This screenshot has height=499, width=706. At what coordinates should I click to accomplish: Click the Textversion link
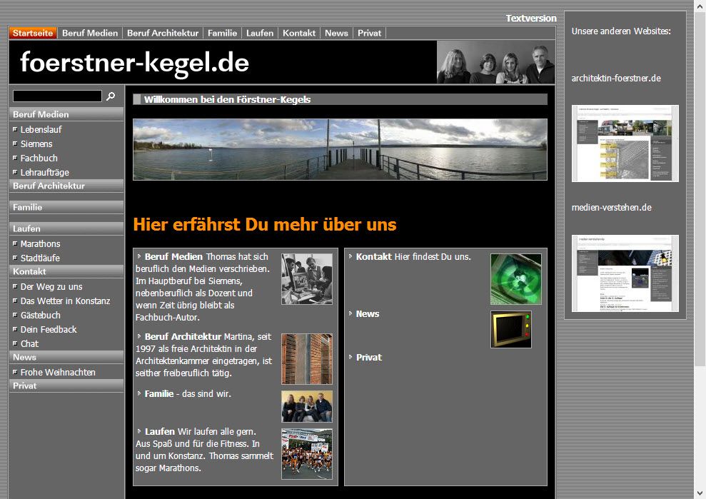click(x=530, y=19)
